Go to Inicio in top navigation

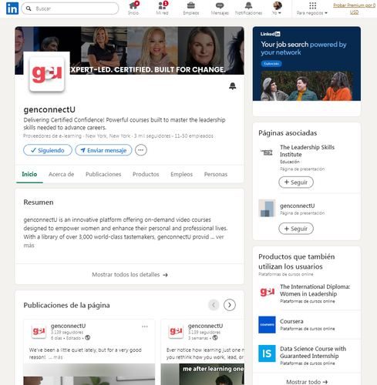pyautogui.click(x=133, y=8)
